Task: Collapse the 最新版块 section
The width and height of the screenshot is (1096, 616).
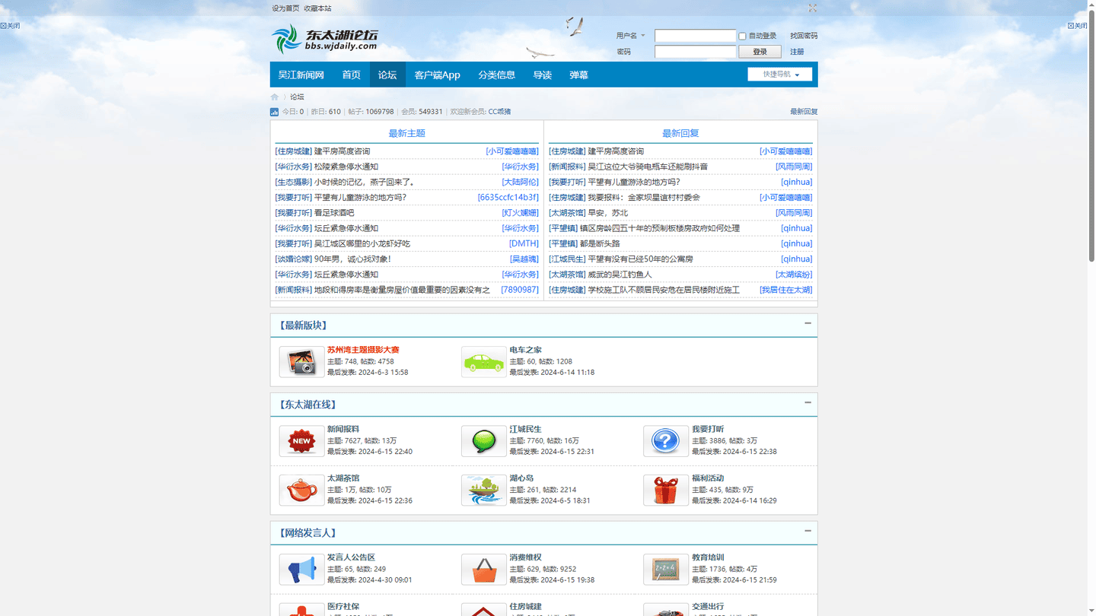Action: (x=808, y=323)
